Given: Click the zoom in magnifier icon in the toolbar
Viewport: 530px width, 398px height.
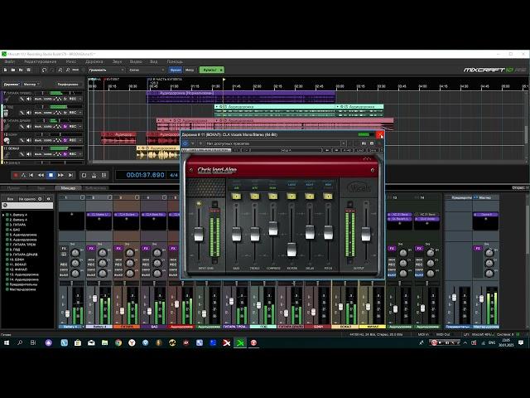Looking at the screenshot, I should point(60,70).
